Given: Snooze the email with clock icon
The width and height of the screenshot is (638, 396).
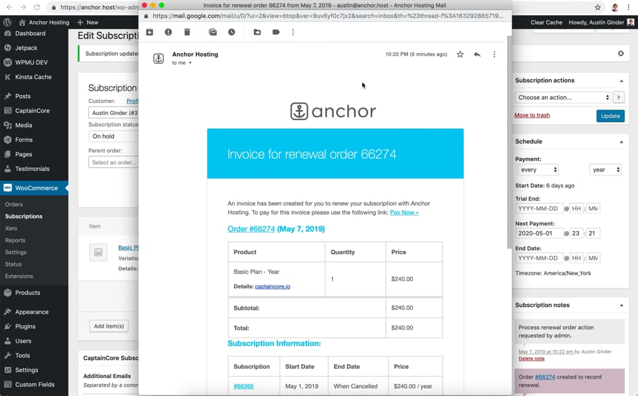Looking at the screenshot, I should click(x=231, y=32).
